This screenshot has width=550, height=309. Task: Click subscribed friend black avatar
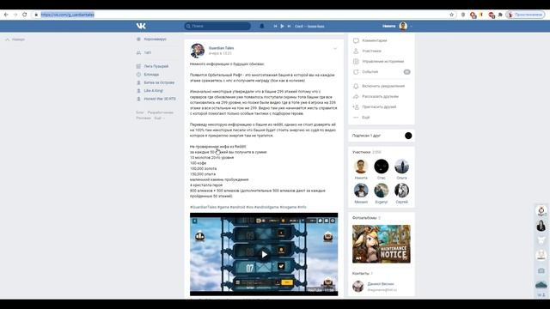point(408,136)
